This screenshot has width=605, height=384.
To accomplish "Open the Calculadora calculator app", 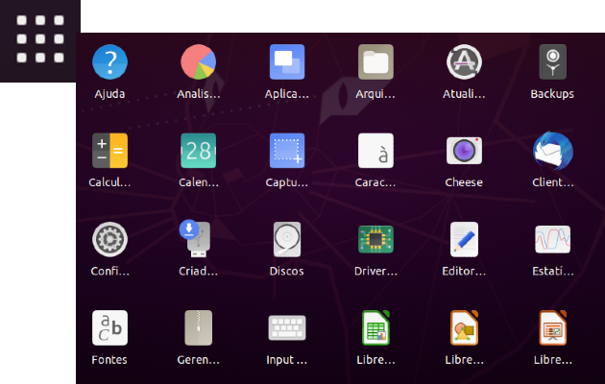I will click(109, 151).
